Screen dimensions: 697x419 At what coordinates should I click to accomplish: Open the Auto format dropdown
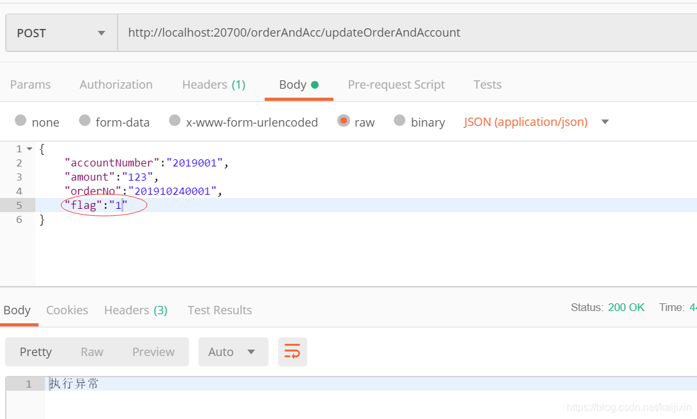[x=233, y=352]
